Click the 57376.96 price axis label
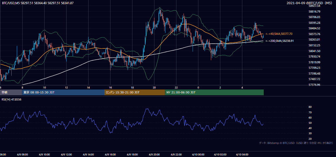This screenshot has height=157, width=336. coord(314,85)
